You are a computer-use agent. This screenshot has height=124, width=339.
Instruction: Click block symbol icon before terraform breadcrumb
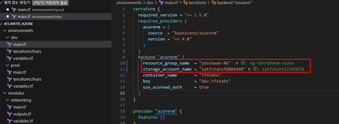[x=185, y=3]
